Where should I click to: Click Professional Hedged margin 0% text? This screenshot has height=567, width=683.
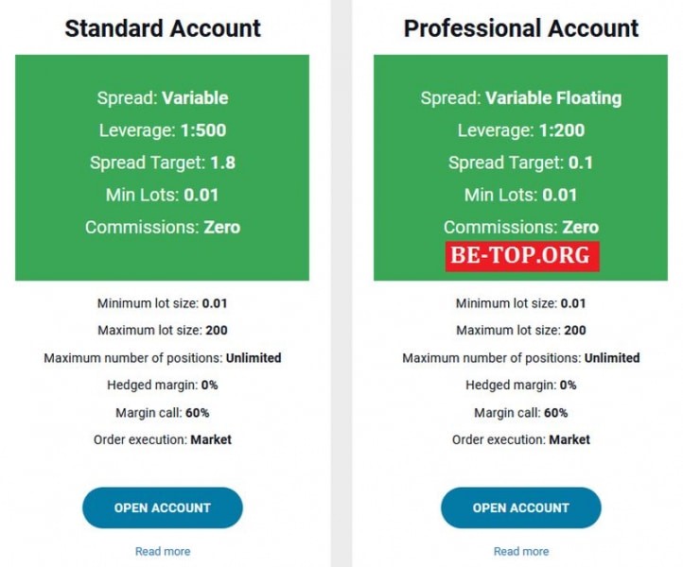point(521,386)
